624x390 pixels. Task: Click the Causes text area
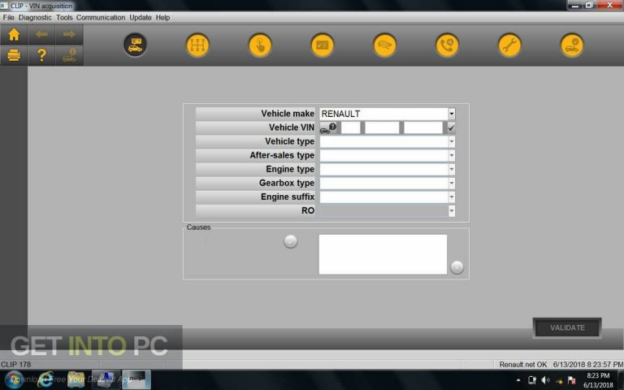coord(383,254)
